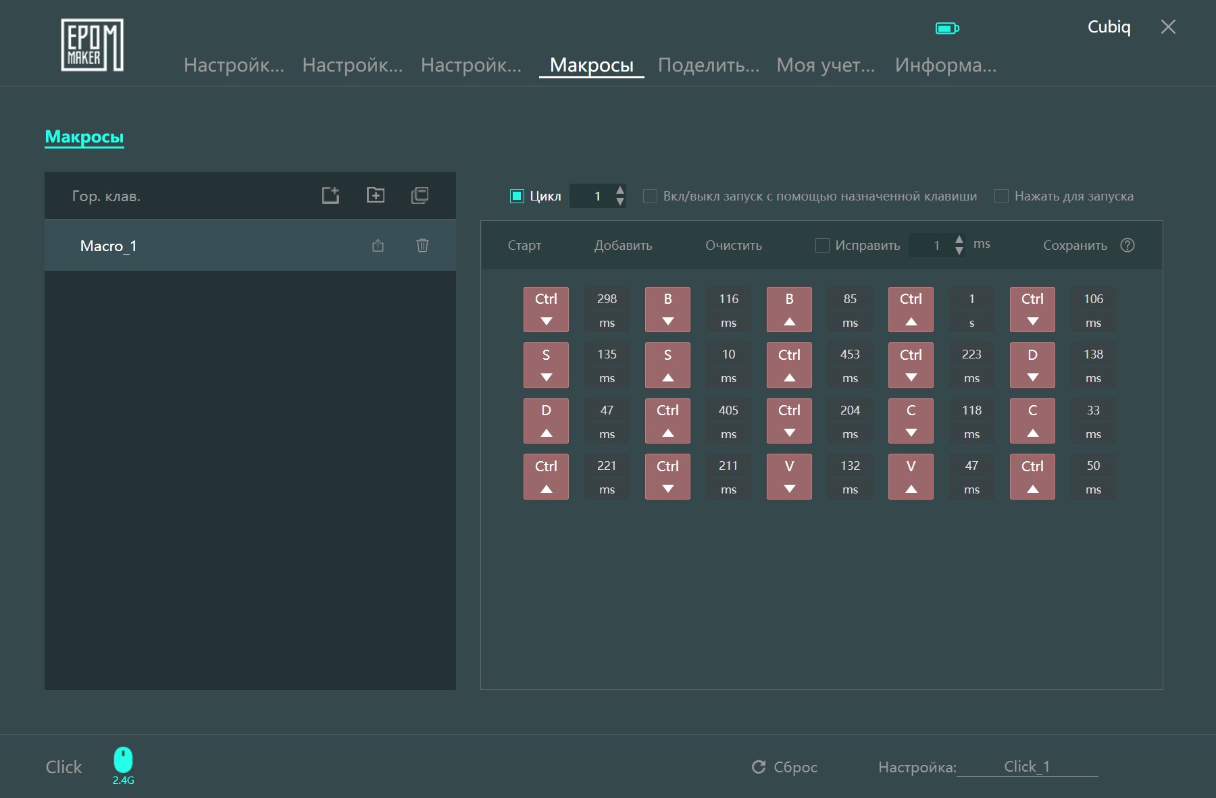Export Macro_1 with the share icon
1216x798 pixels.
[378, 245]
